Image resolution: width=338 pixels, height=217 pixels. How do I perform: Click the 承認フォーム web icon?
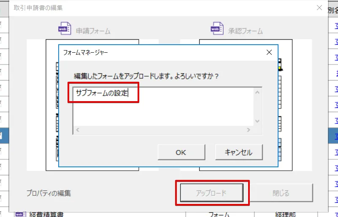217,28
